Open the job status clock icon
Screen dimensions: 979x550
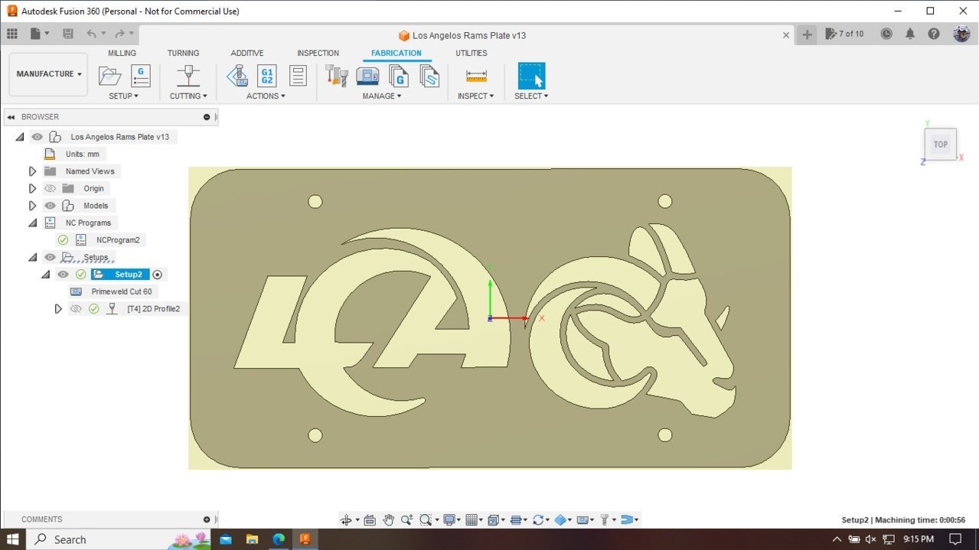pos(886,34)
